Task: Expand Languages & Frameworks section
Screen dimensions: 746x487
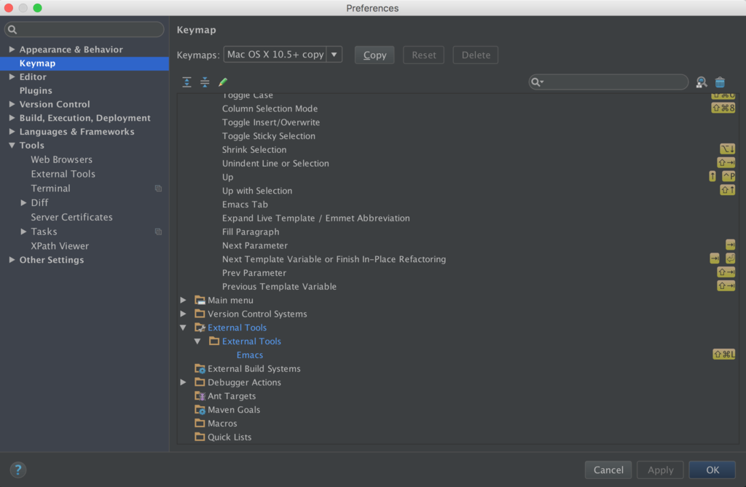Action: (12, 132)
